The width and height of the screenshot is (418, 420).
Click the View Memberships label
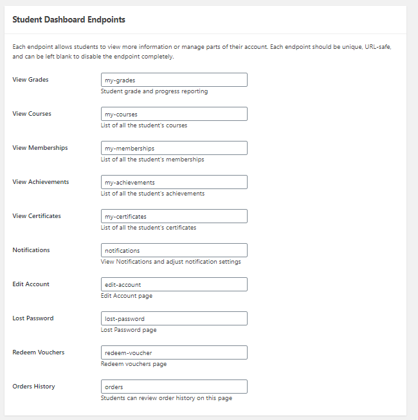(40, 148)
